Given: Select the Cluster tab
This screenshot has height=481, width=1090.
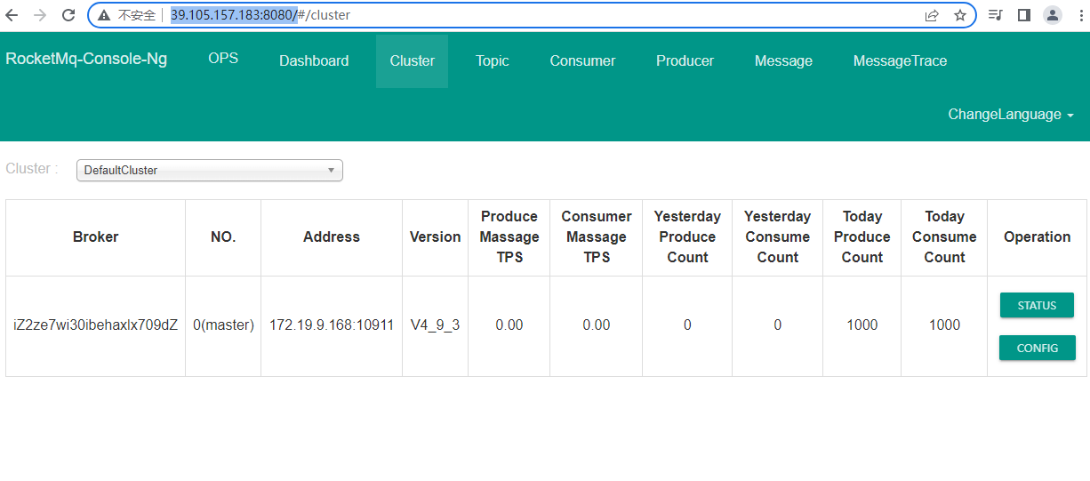Looking at the screenshot, I should (413, 60).
